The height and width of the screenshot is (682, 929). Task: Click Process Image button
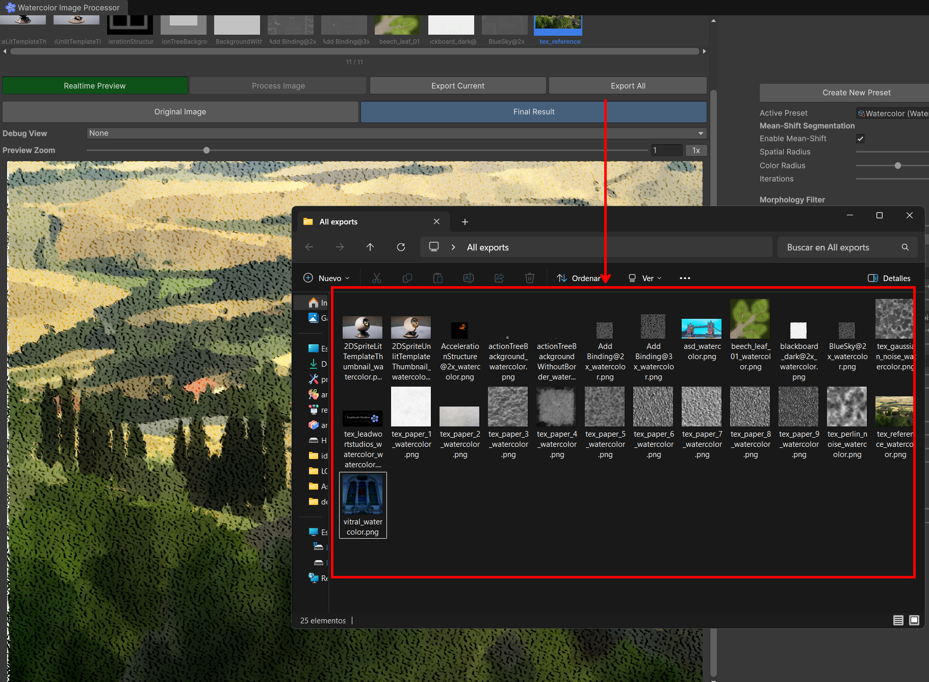(x=278, y=86)
